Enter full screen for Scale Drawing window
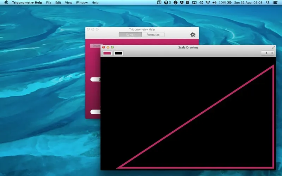This screenshot has height=176, width=282. (x=273, y=47)
